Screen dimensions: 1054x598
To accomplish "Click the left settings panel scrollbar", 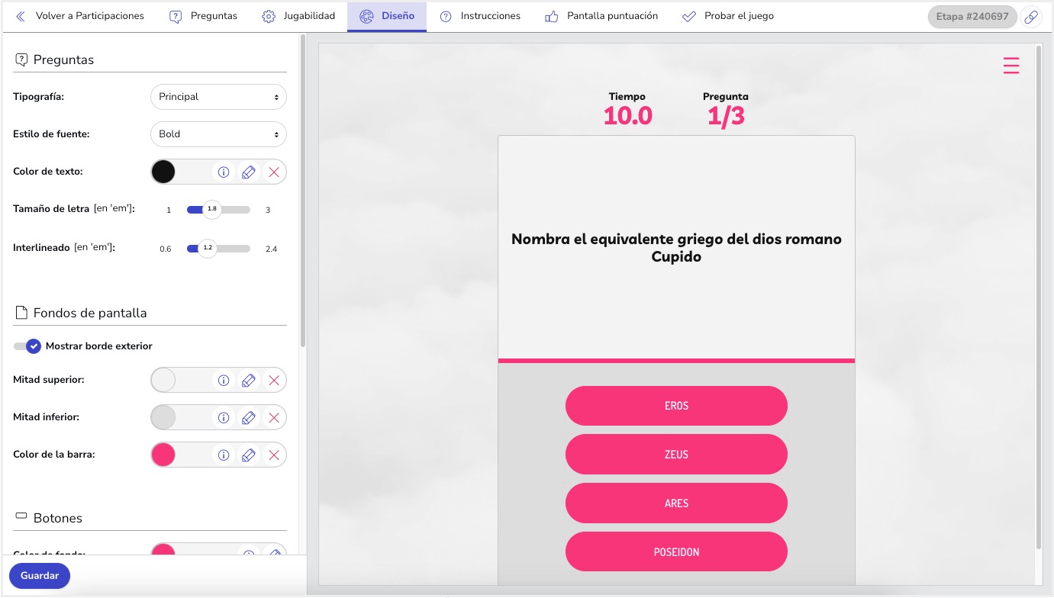I will 302,191.
